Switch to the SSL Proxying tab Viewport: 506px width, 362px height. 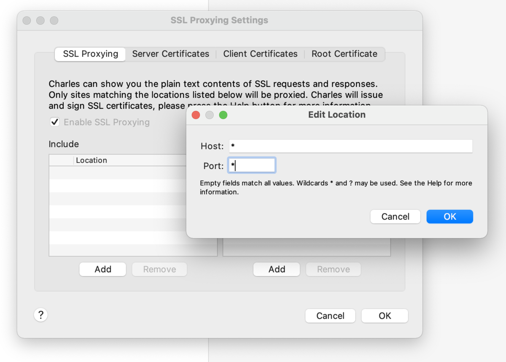click(90, 54)
